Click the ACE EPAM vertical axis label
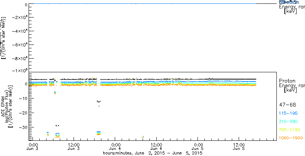Image resolution: width=305 pixels, height=156 pixels. coord(3,106)
